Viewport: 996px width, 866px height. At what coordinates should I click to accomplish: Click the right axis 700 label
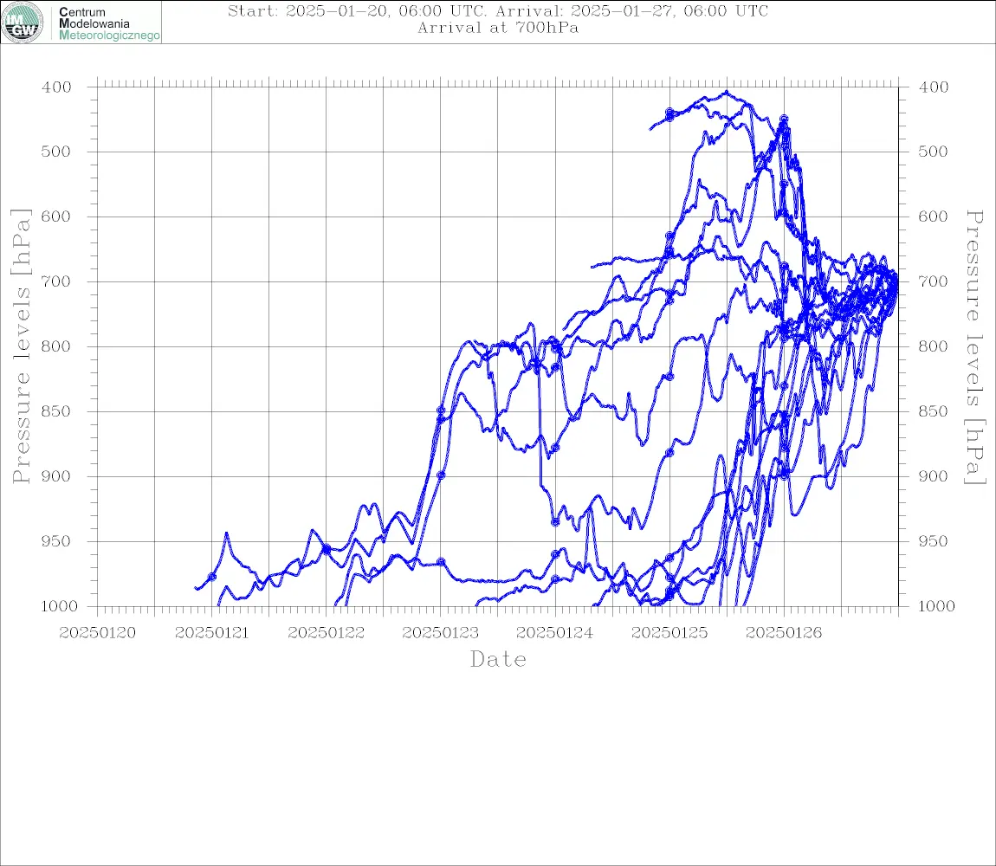pyautogui.click(x=934, y=281)
